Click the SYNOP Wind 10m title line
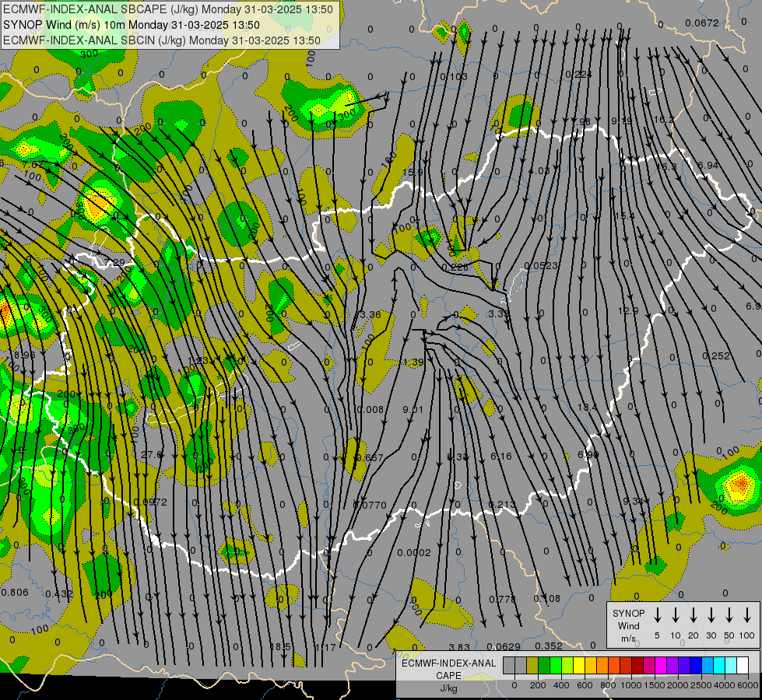Screen dimensions: 762x700 pos(132,25)
